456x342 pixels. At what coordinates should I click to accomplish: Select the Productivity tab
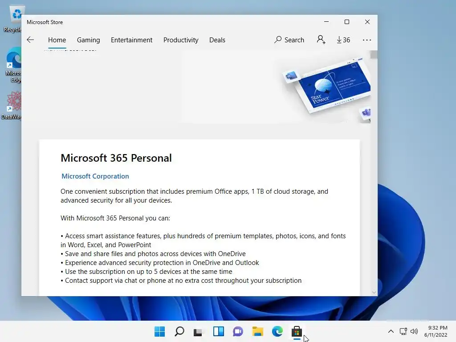click(x=181, y=40)
